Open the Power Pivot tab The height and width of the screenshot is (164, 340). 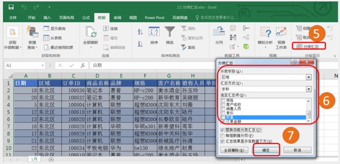(x=155, y=18)
